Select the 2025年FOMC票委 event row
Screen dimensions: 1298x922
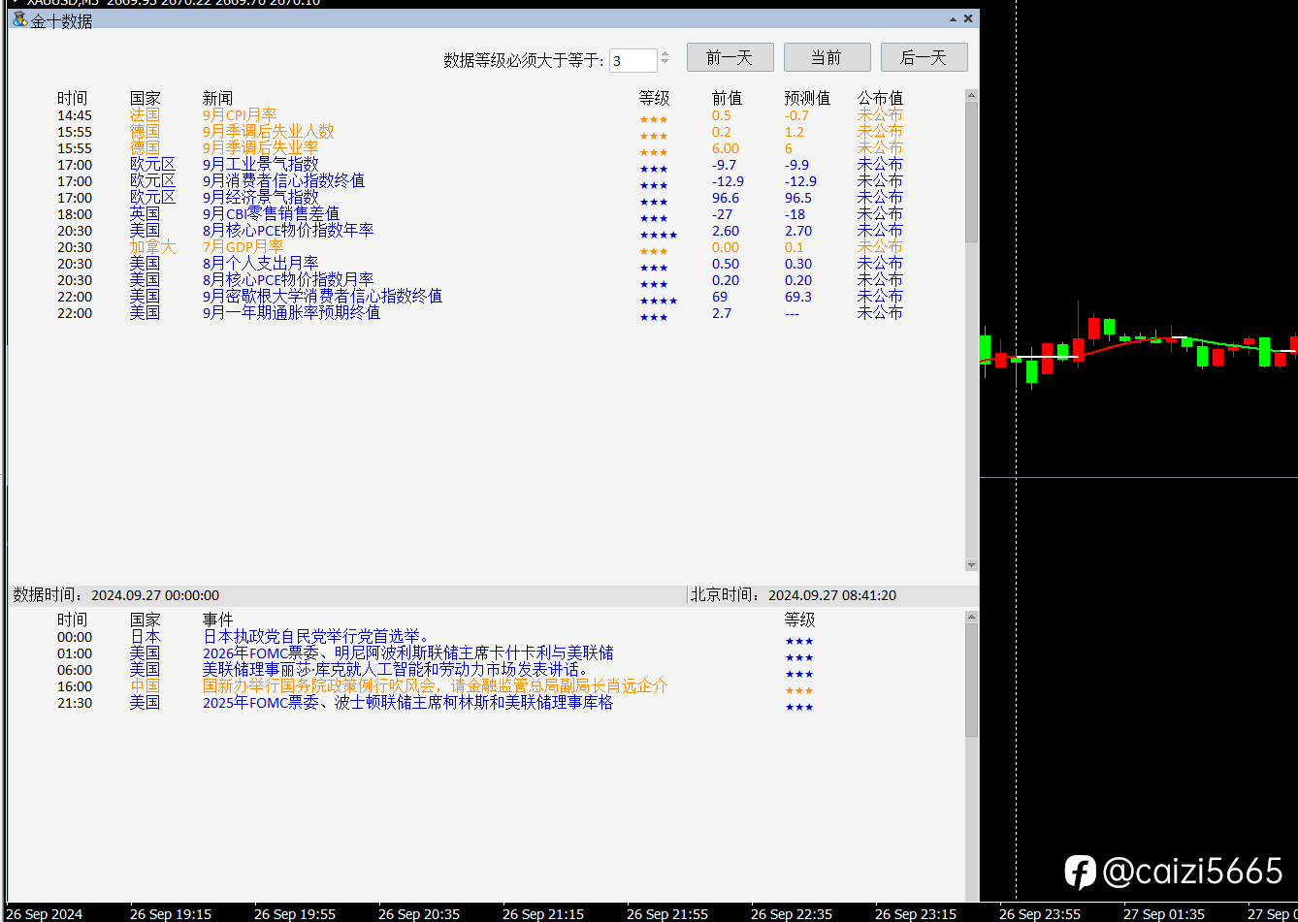pyautogui.click(x=437, y=703)
